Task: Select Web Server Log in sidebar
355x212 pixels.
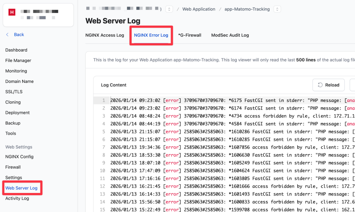Action: click(x=21, y=188)
